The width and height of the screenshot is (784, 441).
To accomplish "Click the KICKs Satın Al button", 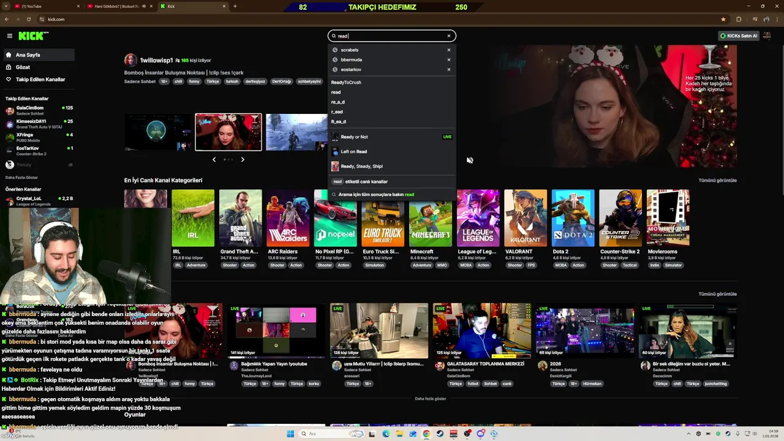I will [x=739, y=36].
